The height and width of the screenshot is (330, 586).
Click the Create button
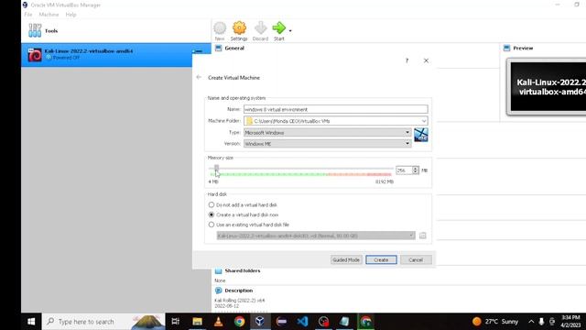(x=381, y=259)
